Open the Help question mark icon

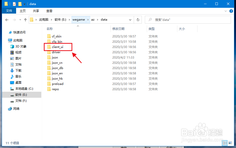[231, 11]
